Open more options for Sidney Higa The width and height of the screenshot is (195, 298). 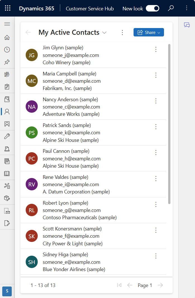click(x=156, y=256)
